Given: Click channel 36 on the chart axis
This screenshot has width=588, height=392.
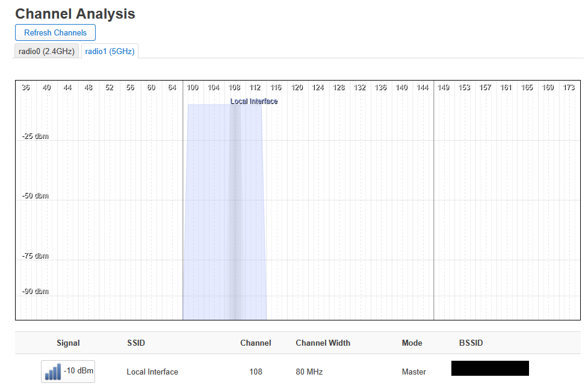Looking at the screenshot, I should coord(26,88).
